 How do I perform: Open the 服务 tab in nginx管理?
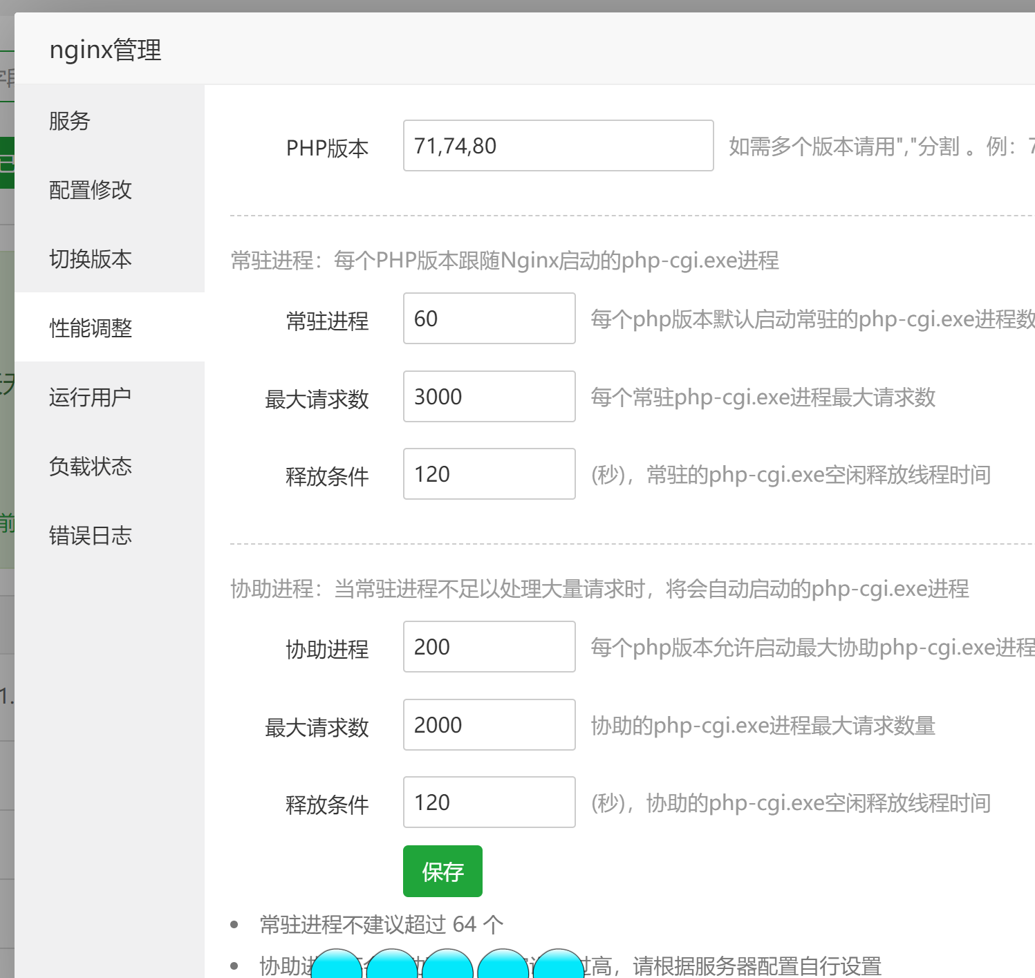(109, 120)
